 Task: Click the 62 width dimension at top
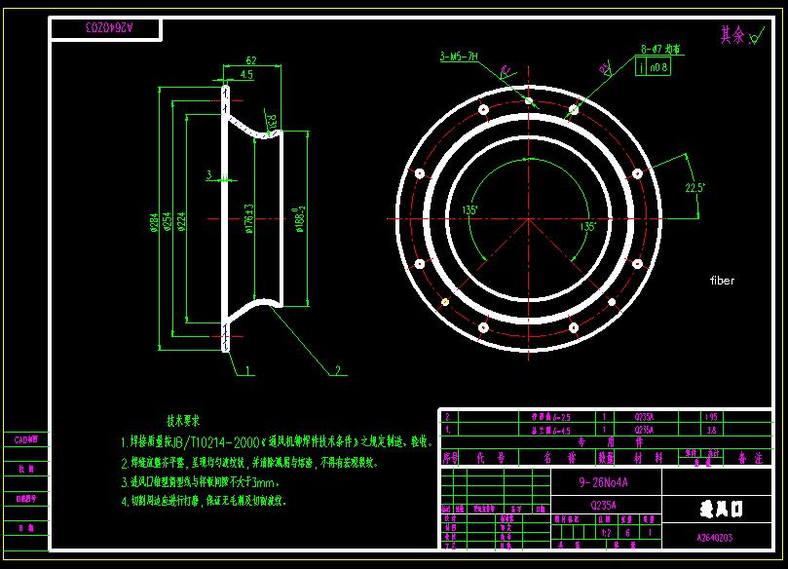(250, 60)
